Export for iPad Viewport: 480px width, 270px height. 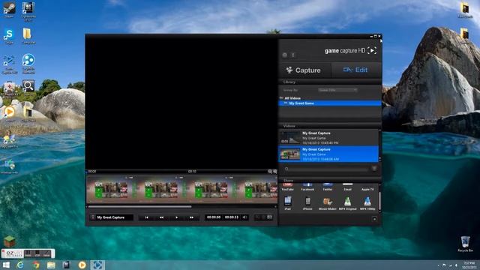288,203
